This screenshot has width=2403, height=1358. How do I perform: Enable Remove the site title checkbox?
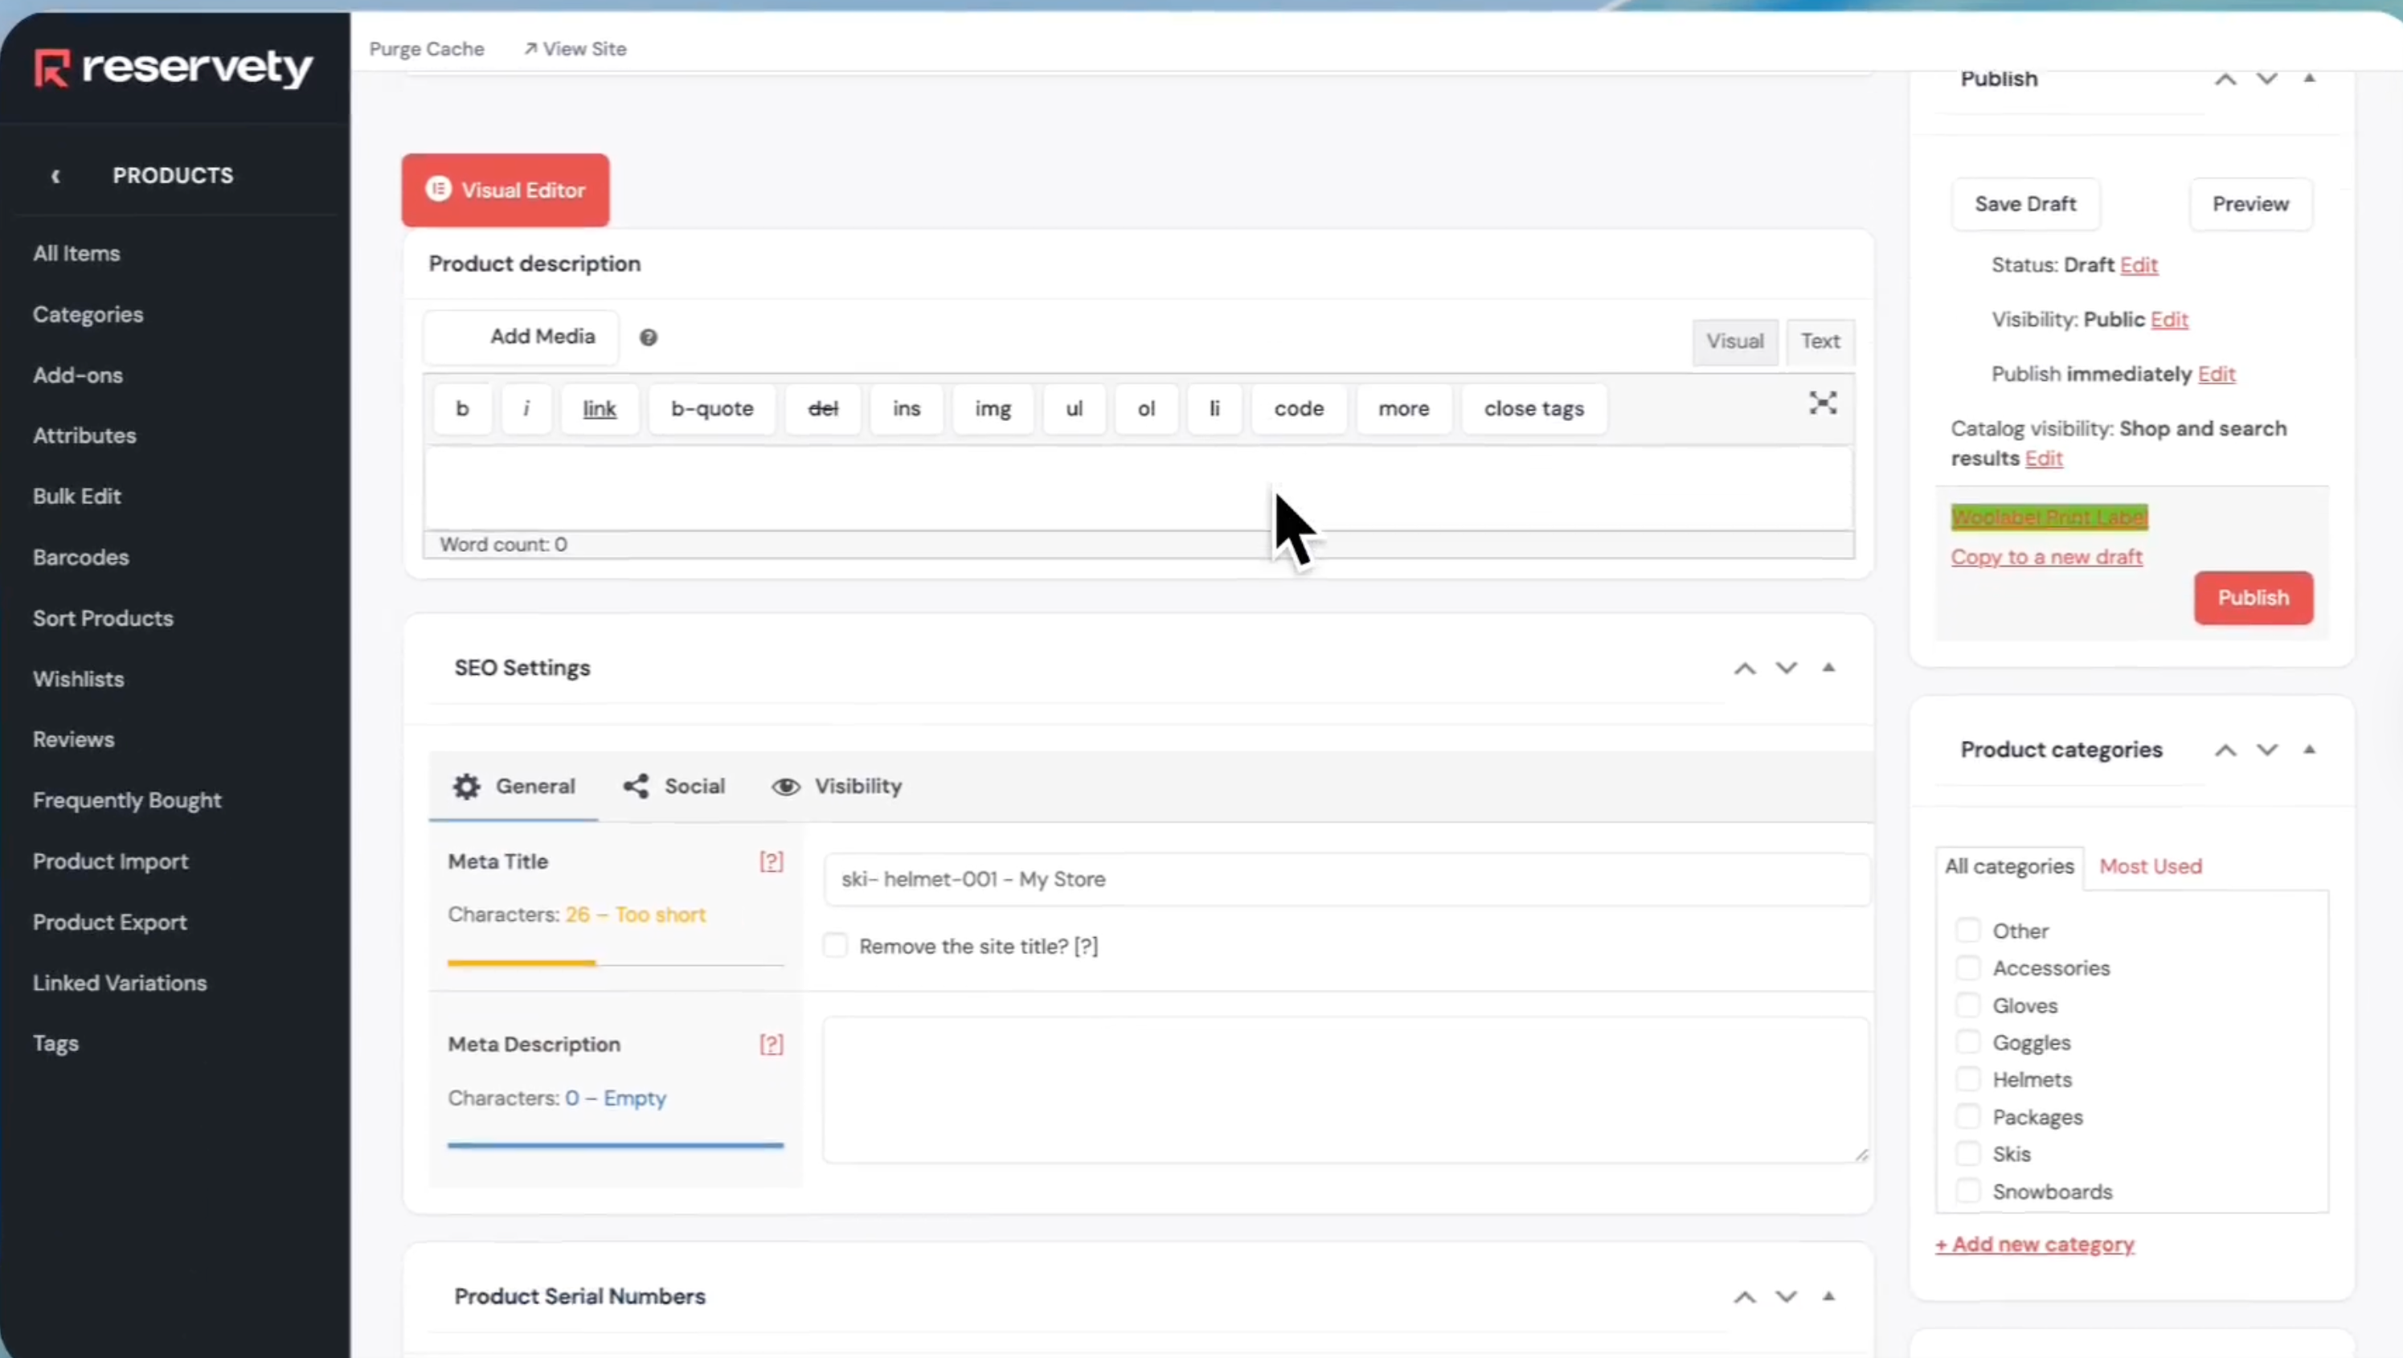click(836, 946)
